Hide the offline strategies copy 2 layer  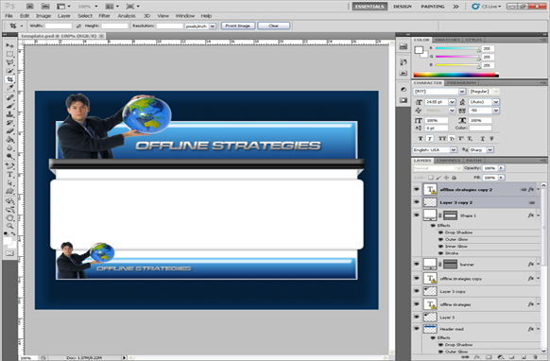(x=417, y=189)
